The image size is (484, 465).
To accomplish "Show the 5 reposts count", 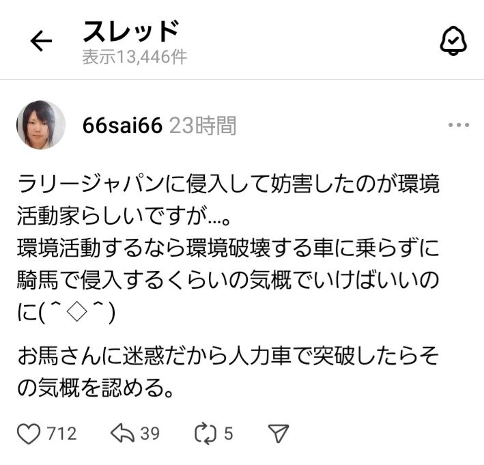I will coord(229,434).
